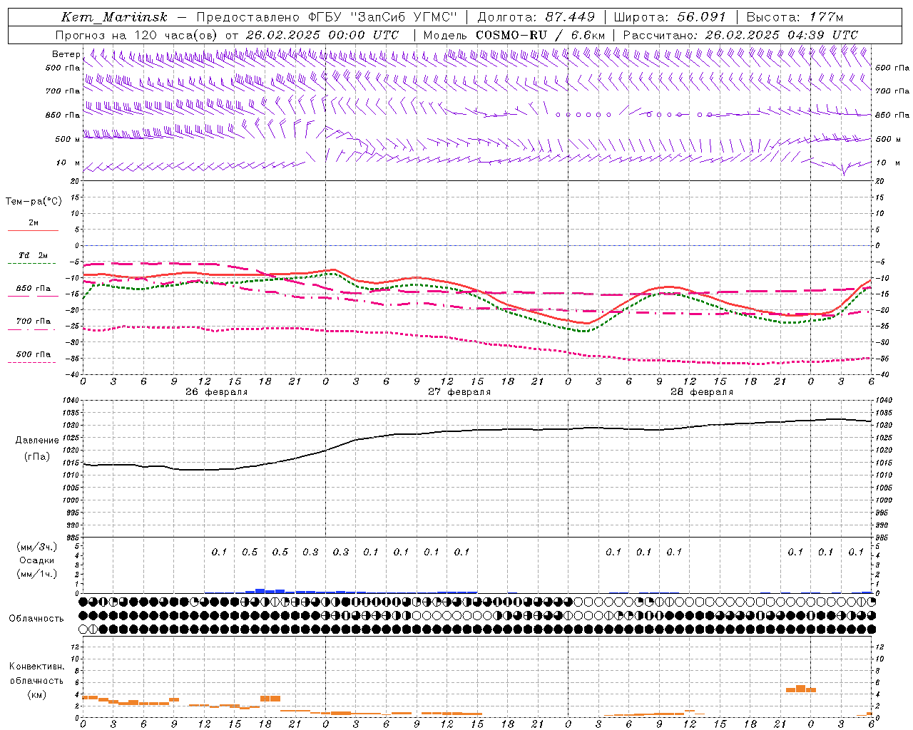Viewport: 913px width, 730px height.
Task: Click the 850 гПа temperature legend entry
Action: [34, 289]
